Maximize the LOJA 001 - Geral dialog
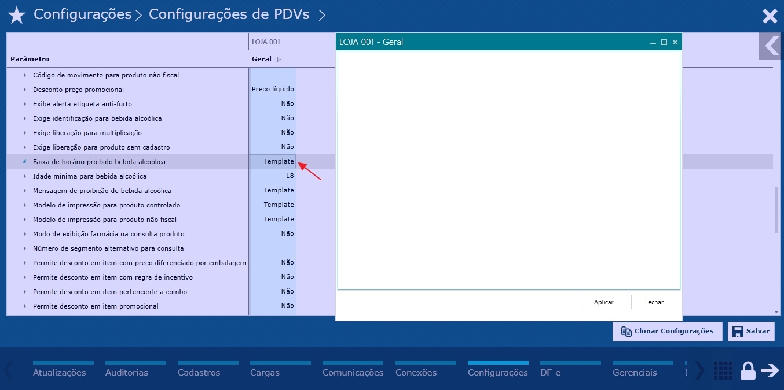The image size is (784, 390). pyautogui.click(x=664, y=42)
